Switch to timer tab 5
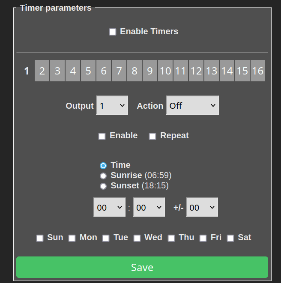Viewport: 281px width, 283px height. pyautogui.click(x=88, y=71)
